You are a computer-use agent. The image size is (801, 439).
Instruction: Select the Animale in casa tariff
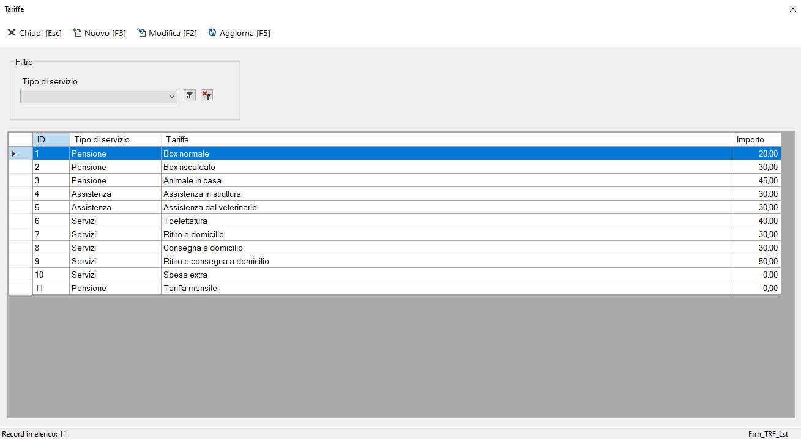pos(192,180)
